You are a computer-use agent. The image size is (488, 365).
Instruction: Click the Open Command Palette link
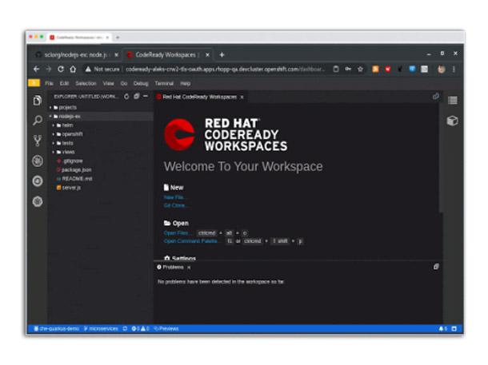pos(190,241)
